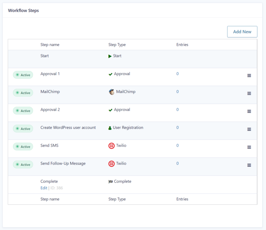This screenshot has height=230, width=266.
Task: Click the Approval 1 checkmark icon
Action: click(x=110, y=74)
